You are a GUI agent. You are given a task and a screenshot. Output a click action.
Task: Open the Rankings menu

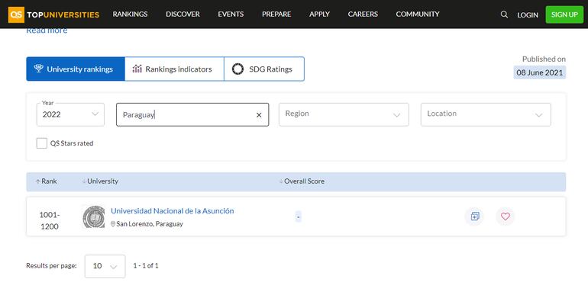point(130,14)
